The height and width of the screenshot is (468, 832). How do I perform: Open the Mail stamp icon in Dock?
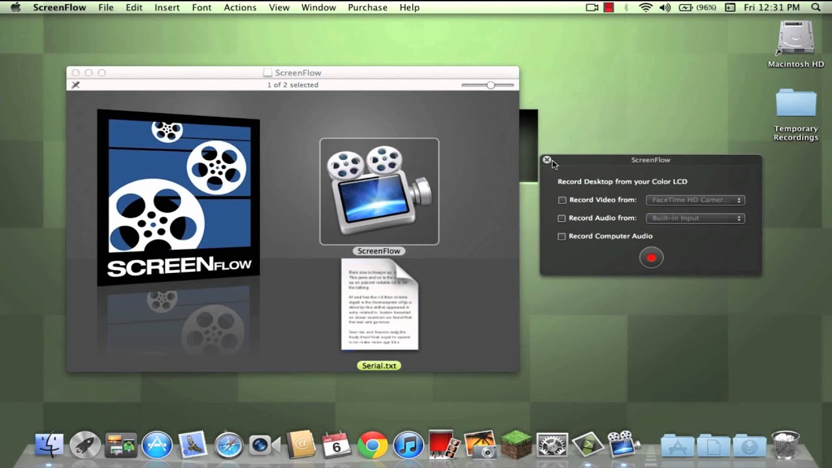click(192, 445)
